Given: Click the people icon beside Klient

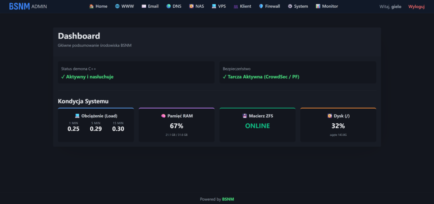Looking at the screenshot, I should tap(236, 6).
